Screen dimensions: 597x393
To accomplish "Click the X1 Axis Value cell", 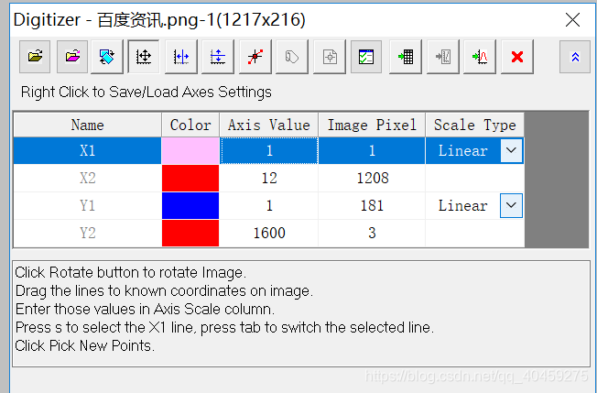I will (269, 150).
